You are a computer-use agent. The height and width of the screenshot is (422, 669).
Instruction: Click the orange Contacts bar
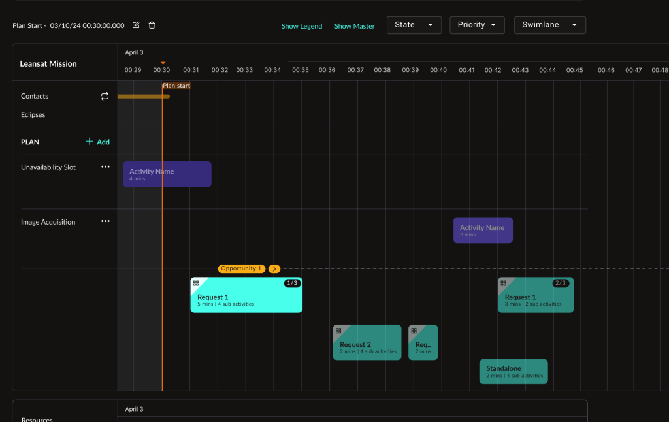tap(144, 97)
